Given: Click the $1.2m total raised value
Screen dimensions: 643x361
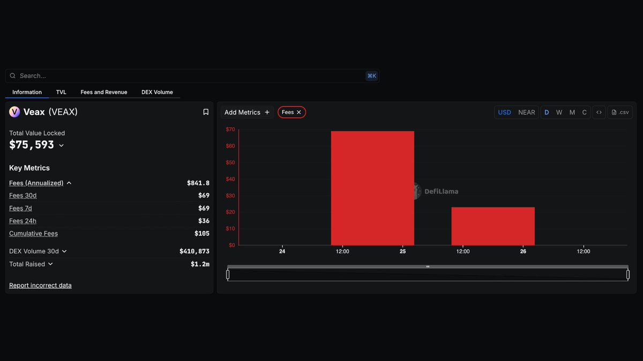Looking at the screenshot, I should point(200,264).
